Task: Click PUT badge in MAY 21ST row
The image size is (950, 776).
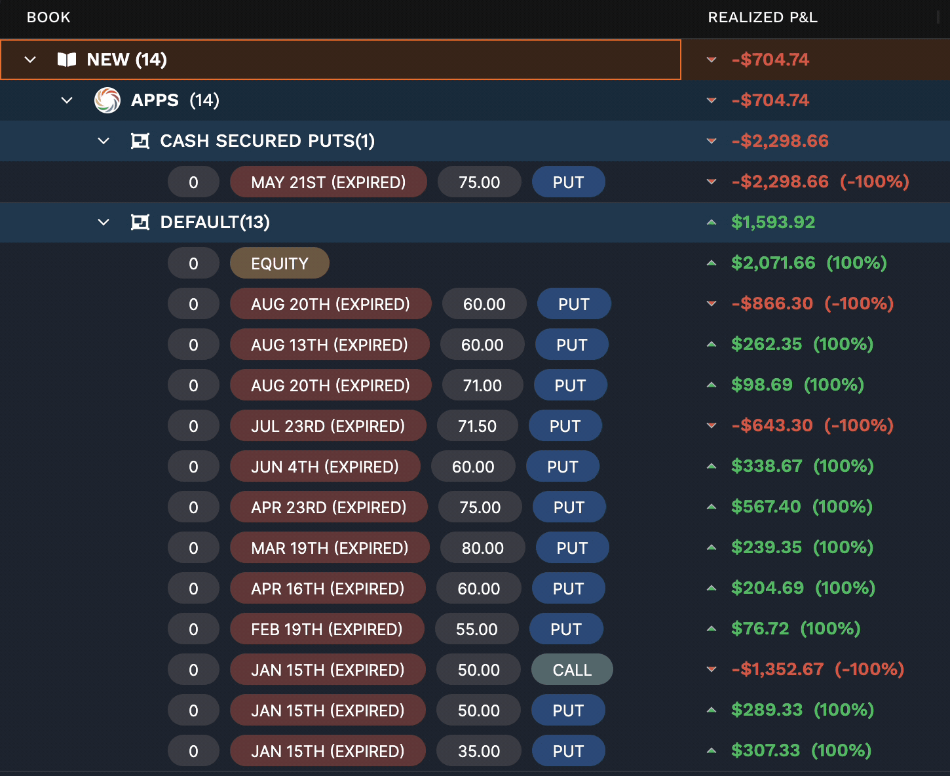Action: 568,182
